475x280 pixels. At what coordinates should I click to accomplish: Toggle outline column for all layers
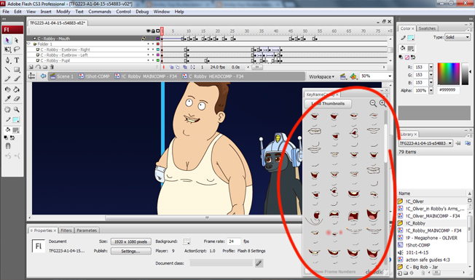pos(158,31)
